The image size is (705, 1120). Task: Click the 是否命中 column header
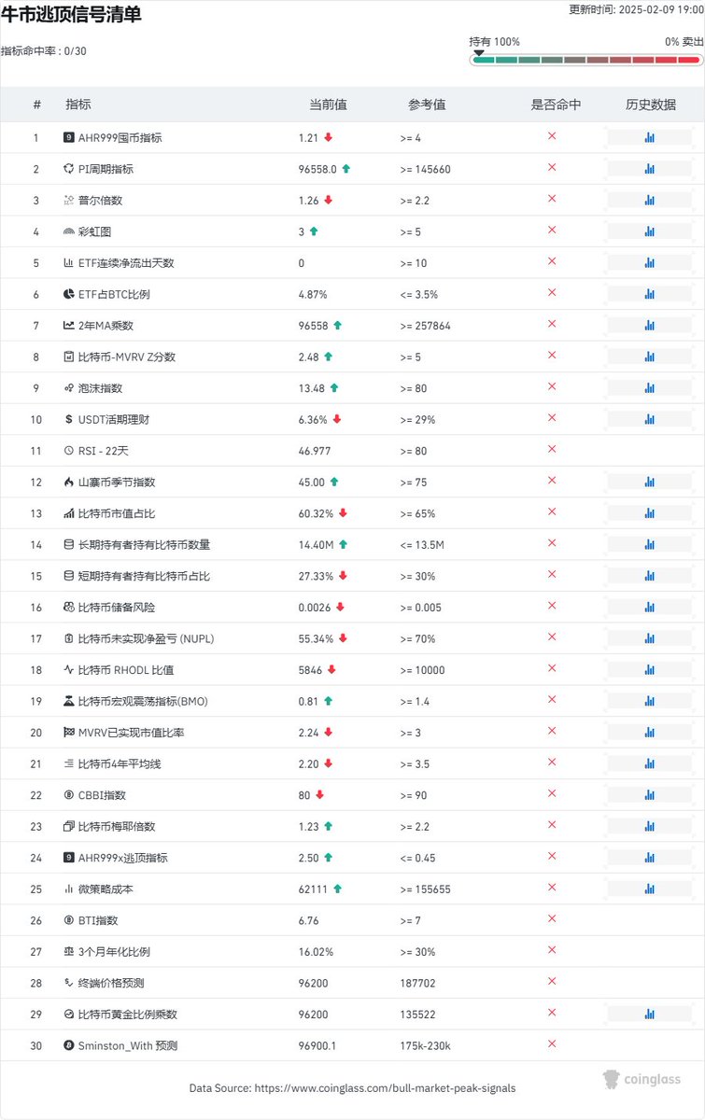556,105
